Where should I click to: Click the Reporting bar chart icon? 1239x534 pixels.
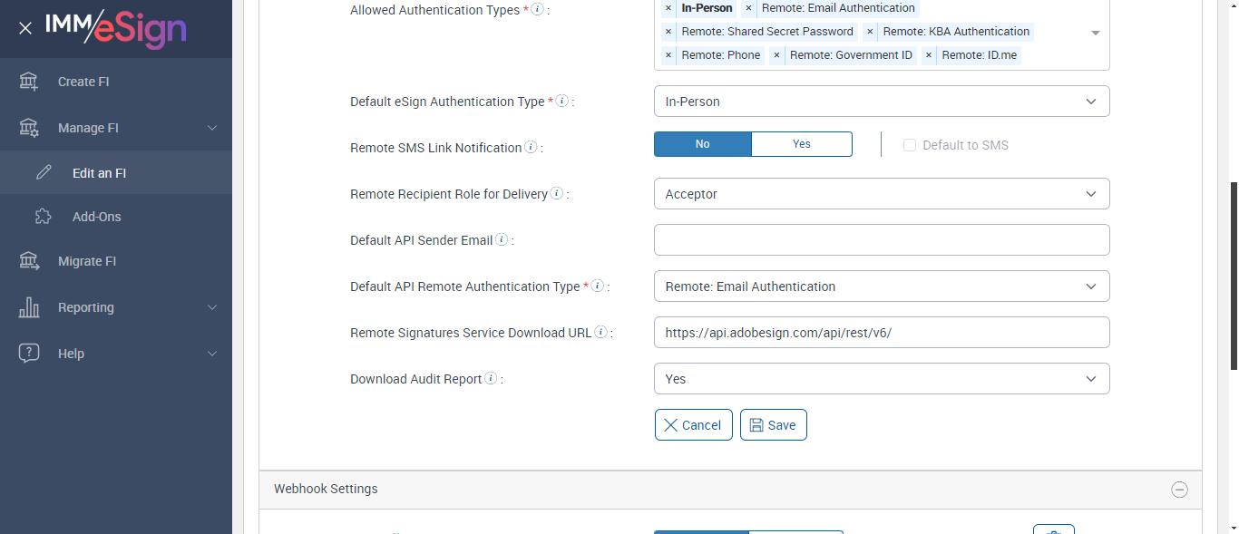pos(29,307)
